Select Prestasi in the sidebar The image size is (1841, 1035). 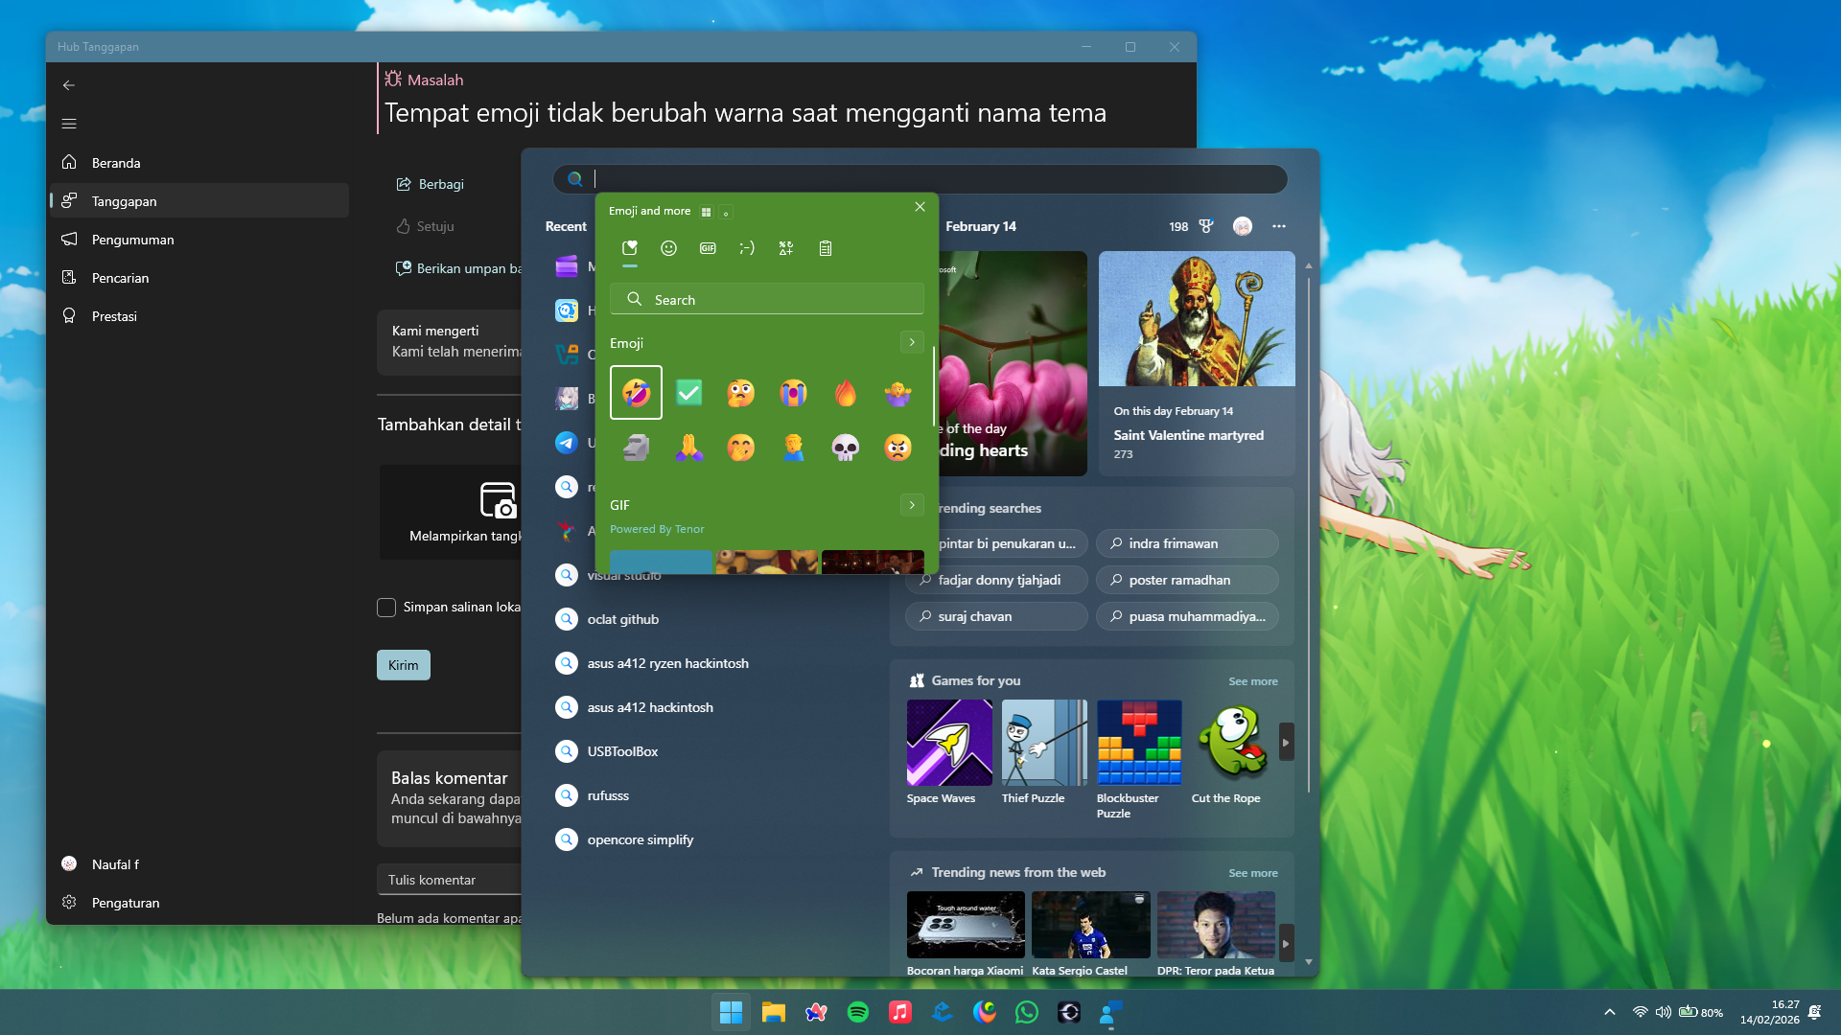pyautogui.click(x=113, y=316)
